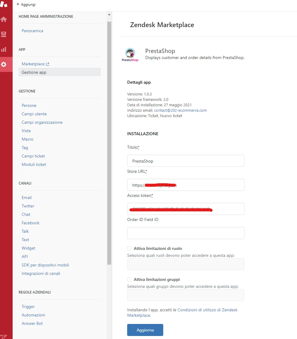The height and width of the screenshot is (339, 297).
Task: Go to Macro settings
Action: (27, 139)
